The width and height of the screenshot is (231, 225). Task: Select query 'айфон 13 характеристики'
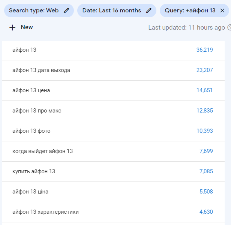pyautogui.click(x=113, y=212)
